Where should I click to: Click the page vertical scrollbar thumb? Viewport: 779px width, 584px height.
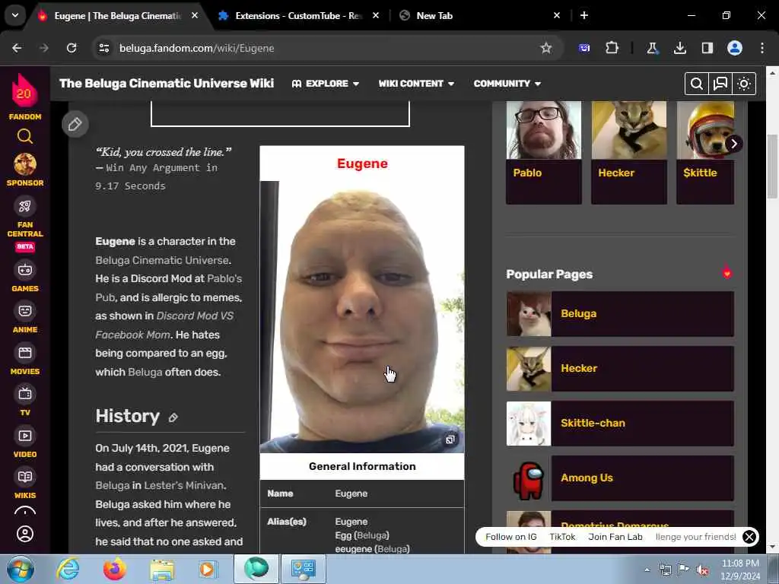pyautogui.click(x=773, y=167)
